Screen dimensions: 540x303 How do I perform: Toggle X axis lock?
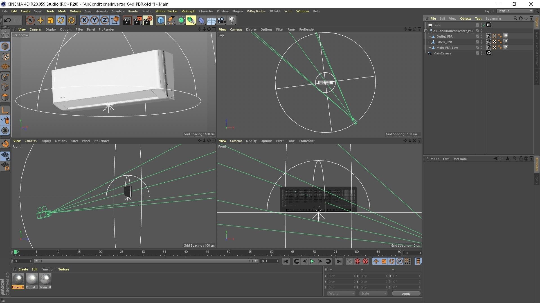click(x=84, y=20)
